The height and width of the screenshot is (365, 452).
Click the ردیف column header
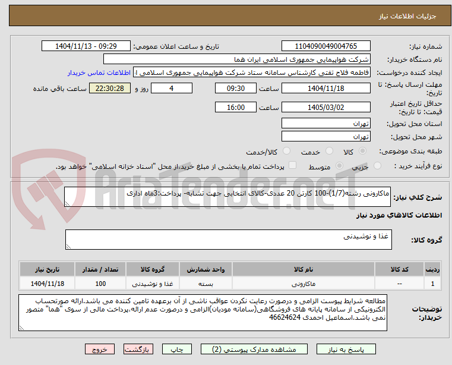(432, 269)
